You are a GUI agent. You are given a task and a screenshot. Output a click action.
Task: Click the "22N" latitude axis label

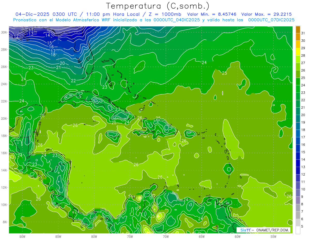4,101
